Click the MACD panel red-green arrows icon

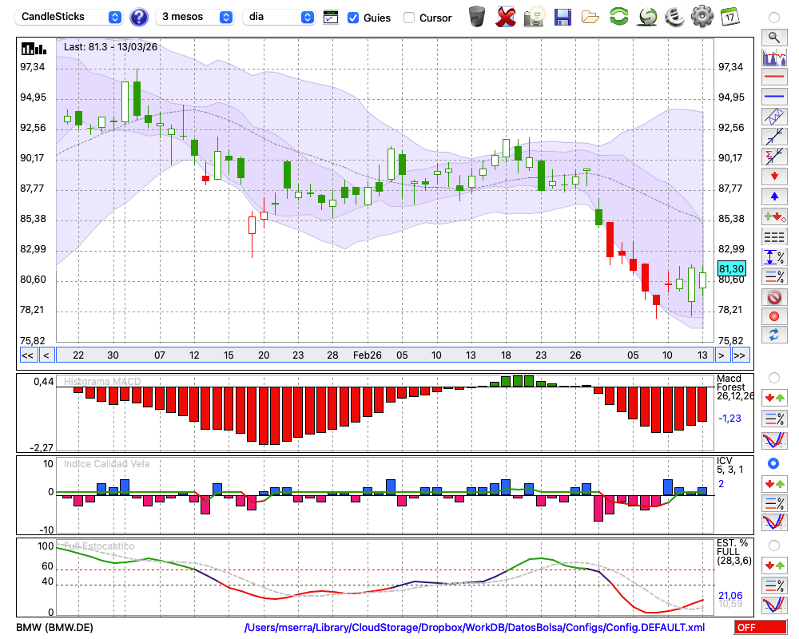(774, 398)
